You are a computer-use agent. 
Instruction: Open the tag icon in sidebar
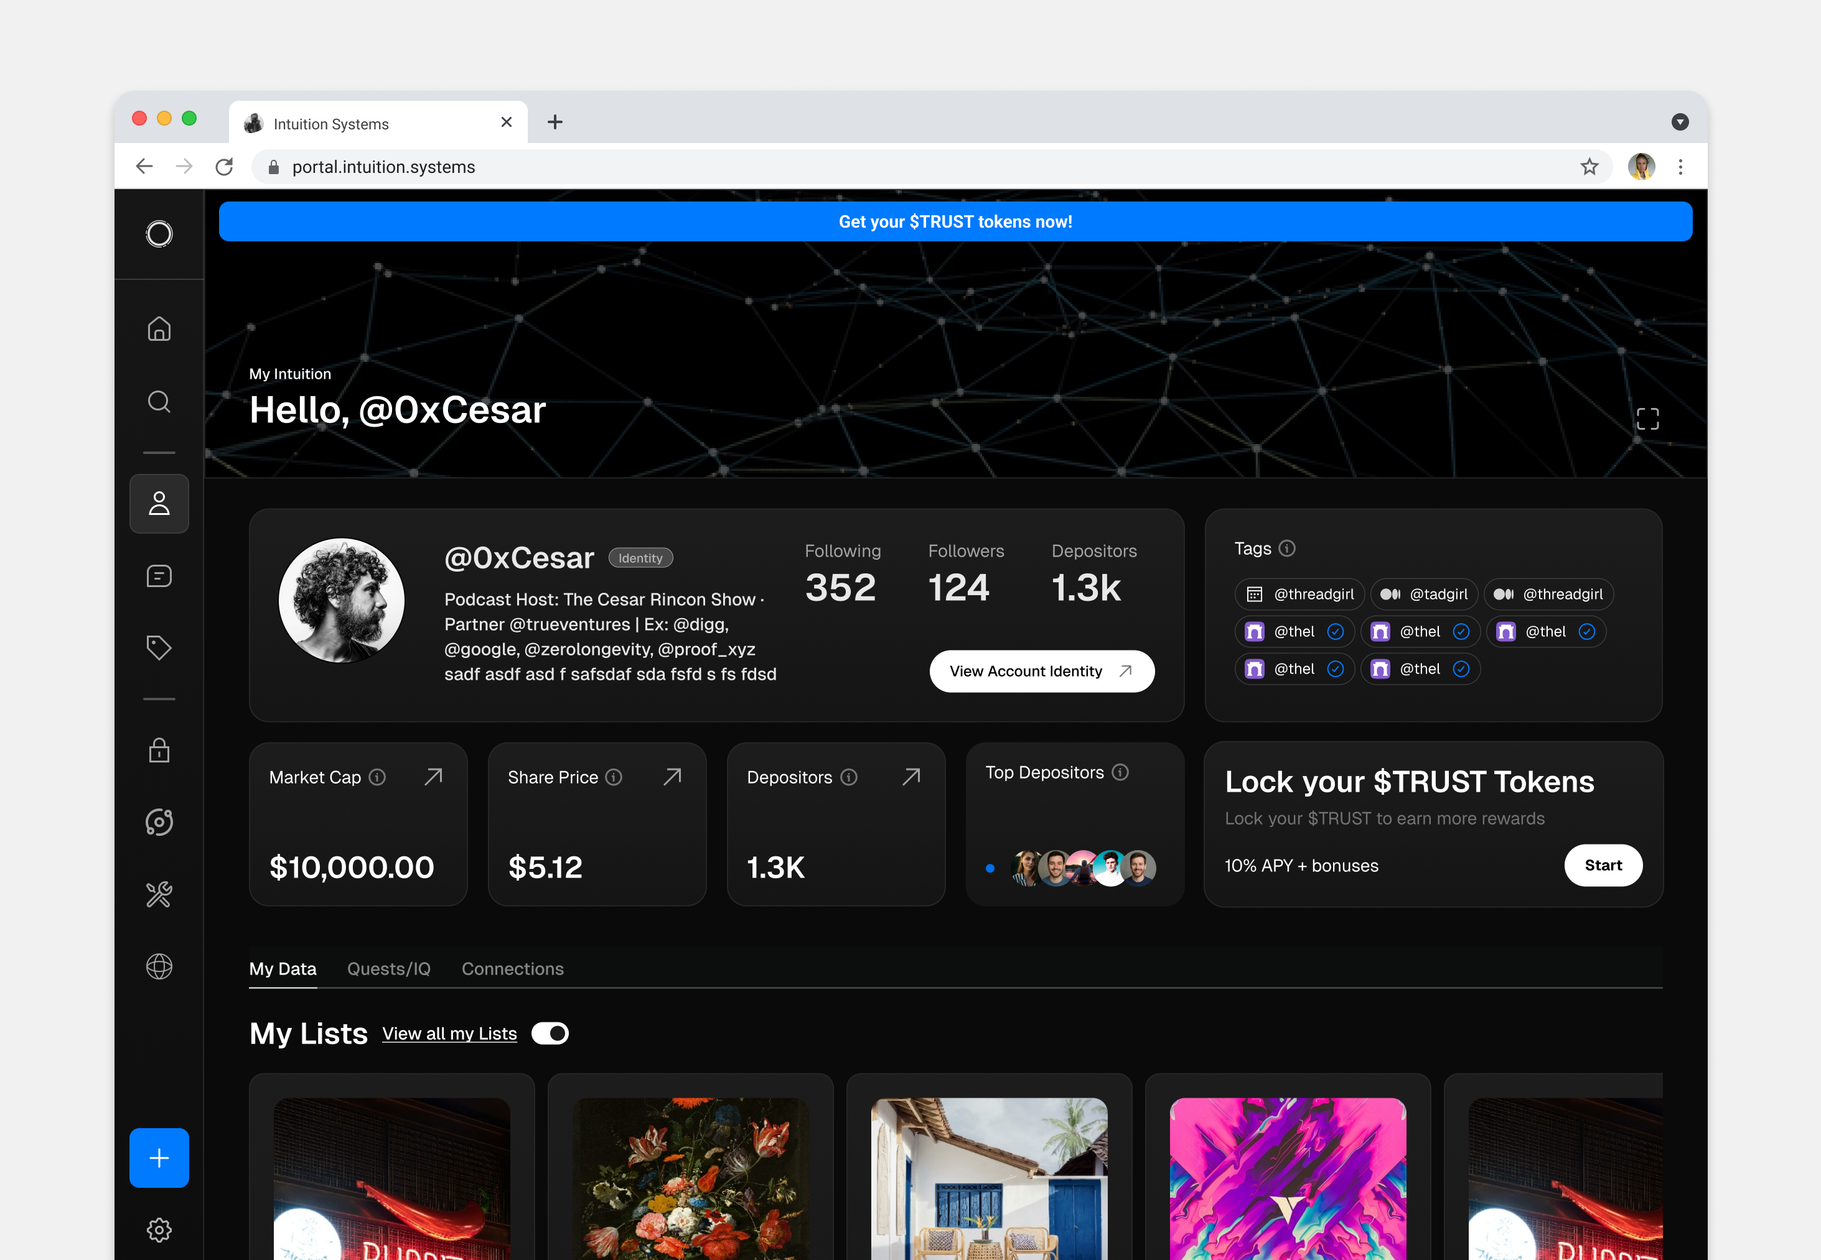point(159,647)
